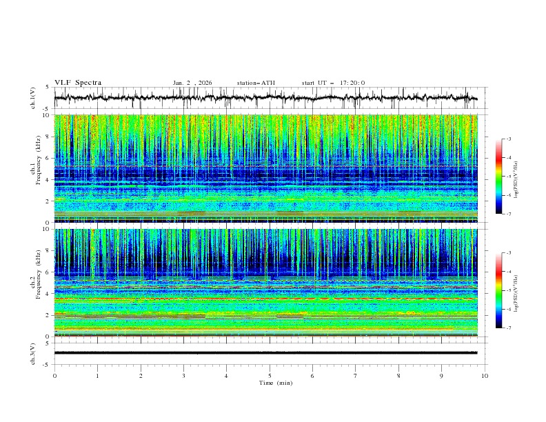The height and width of the screenshot is (422, 546).
Task: Click the "4" kHz tick of ch.2 spectrogram
Action: coord(49,294)
